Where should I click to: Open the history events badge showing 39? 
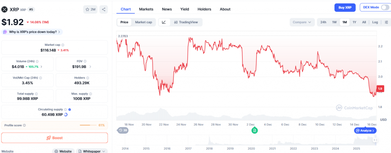tap(123, 130)
